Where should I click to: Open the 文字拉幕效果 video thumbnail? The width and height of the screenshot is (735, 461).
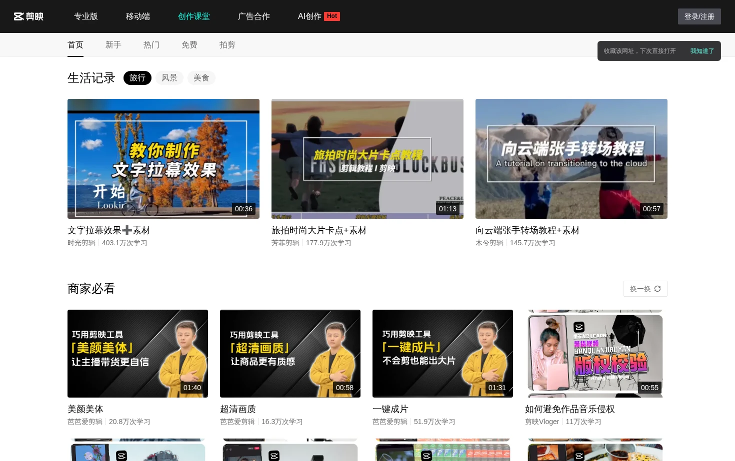point(163,159)
